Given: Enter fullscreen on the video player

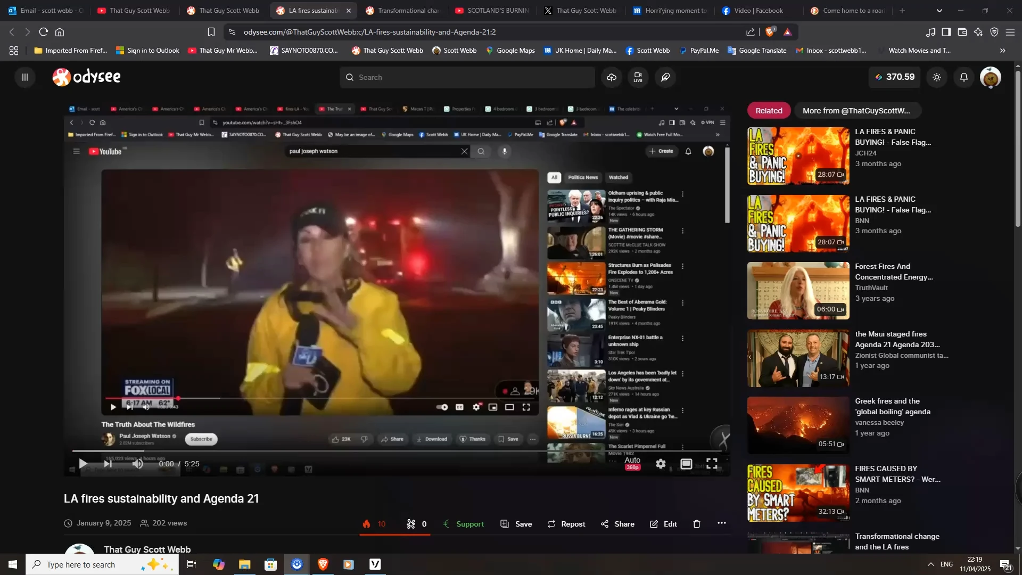Looking at the screenshot, I should [x=712, y=464].
